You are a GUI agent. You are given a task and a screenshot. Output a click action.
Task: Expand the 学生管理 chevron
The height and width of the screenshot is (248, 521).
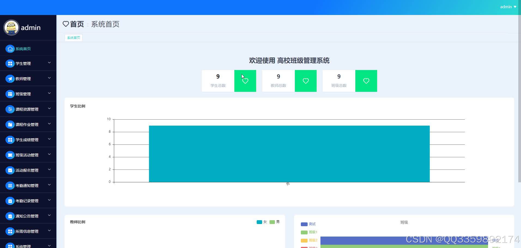[49, 63]
